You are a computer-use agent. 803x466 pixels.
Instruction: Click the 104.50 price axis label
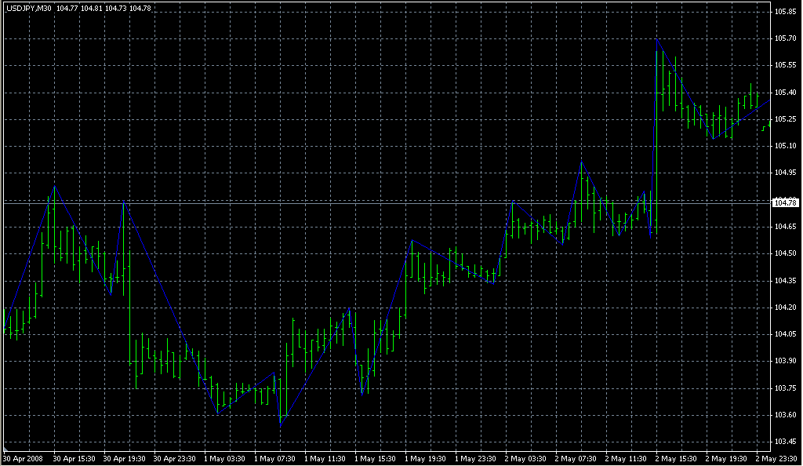click(785, 253)
